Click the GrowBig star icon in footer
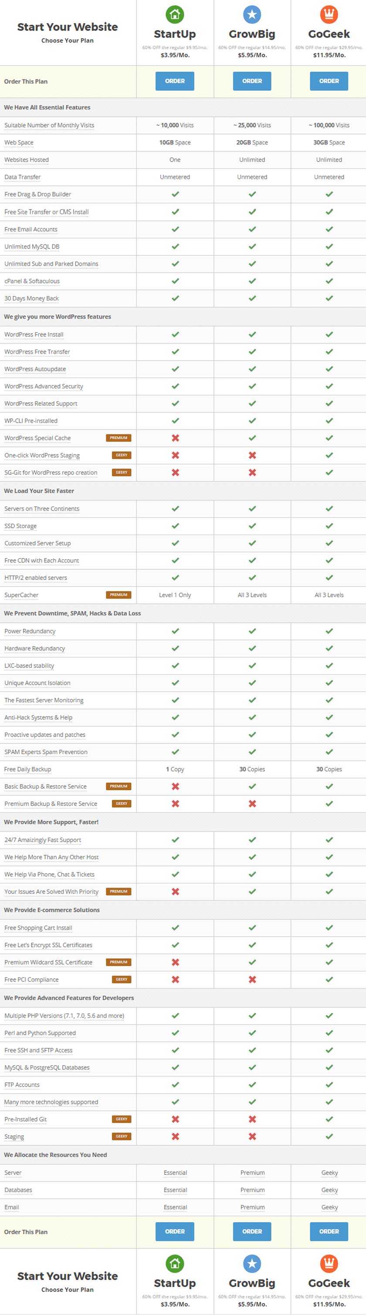 pyautogui.click(x=252, y=1263)
